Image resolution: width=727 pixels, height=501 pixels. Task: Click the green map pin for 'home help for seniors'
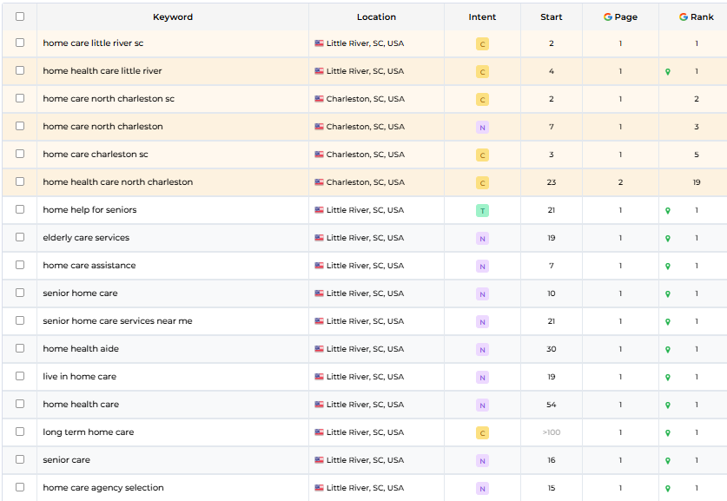click(668, 211)
